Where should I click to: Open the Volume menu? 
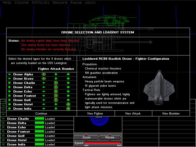pyautogui.click(x=21, y=2)
